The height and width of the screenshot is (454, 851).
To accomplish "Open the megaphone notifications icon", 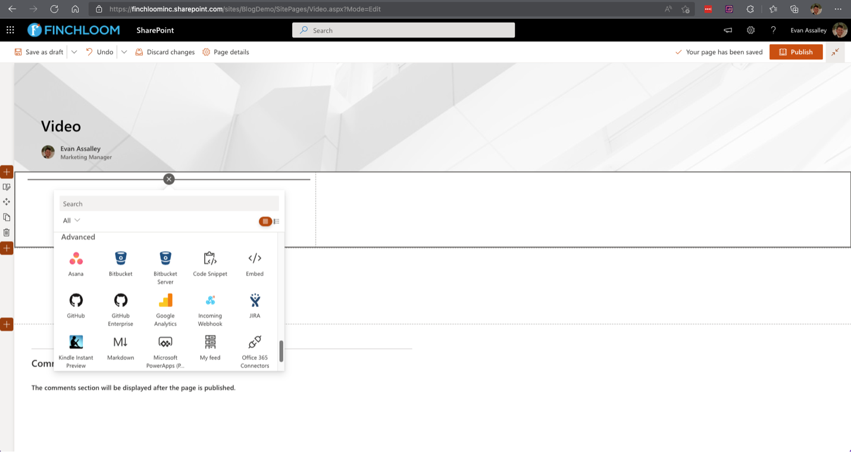I will click(x=728, y=30).
